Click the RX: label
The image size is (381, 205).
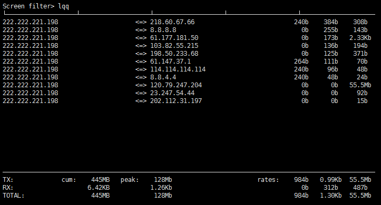tap(8, 188)
